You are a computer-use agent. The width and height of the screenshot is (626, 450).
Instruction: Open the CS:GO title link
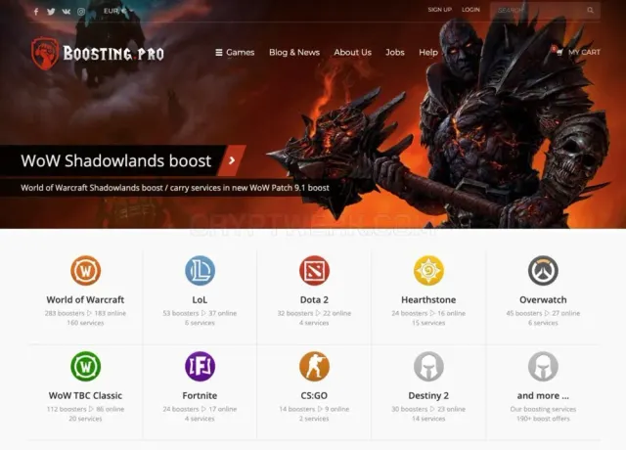[x=314, y=395]
